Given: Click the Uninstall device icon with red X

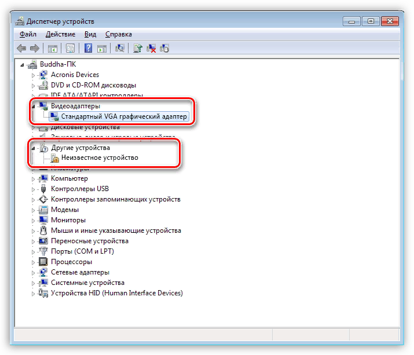Looking at the screenshot, I should pyautogui.click(x=151, y=48).
